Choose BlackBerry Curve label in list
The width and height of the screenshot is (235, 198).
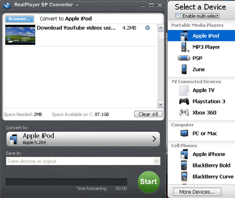[213, 177]
